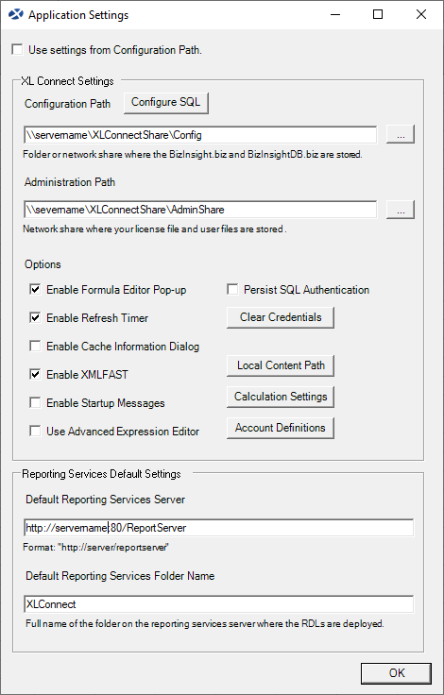Image resolution: width=444 pixels, height=695 pixels.
Task: Check Use settings from Configuration Path
Action: pyautogui.click(x=18, y=50)
